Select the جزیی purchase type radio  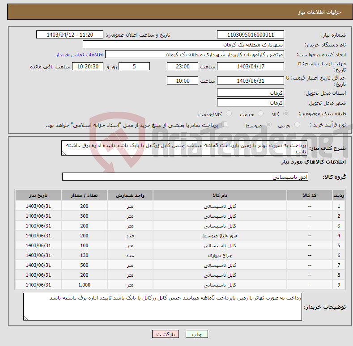pyautogui.click(x=297, y=124)
